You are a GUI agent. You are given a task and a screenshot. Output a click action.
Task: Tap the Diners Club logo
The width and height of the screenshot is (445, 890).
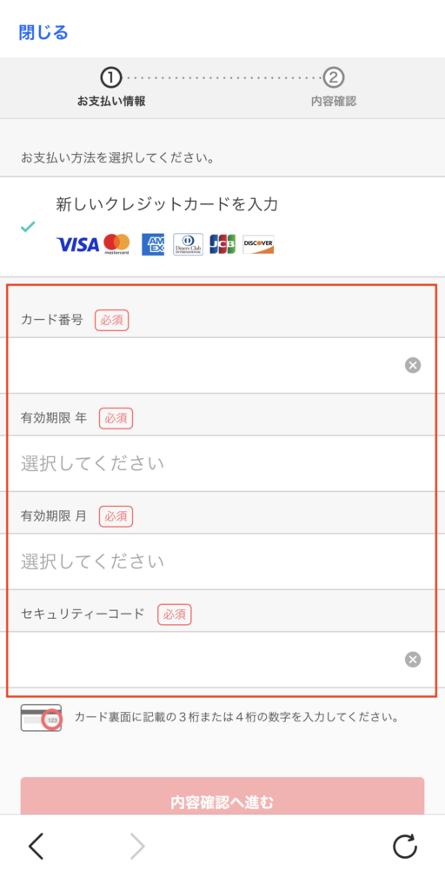click(x=188, y=244)
